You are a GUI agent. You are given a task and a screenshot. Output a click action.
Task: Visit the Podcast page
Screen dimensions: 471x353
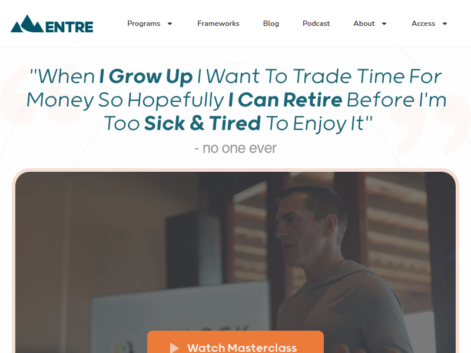pyautogui.click(x=316, y=24)
